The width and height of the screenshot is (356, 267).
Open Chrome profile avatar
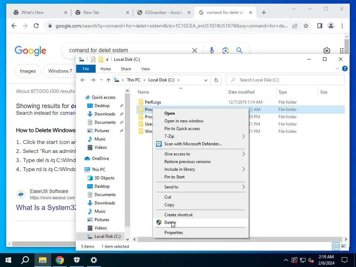331,26
